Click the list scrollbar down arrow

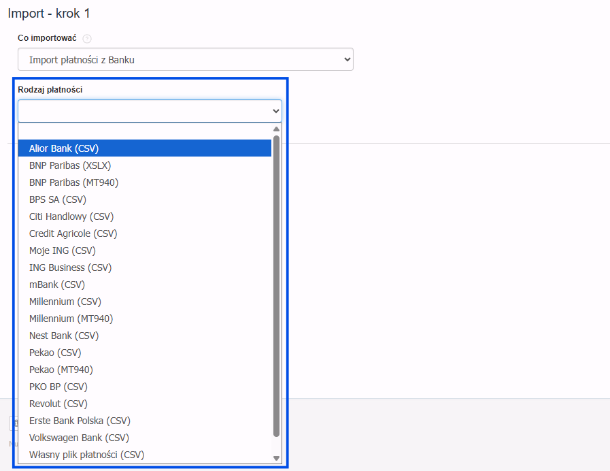click(276, 458)
